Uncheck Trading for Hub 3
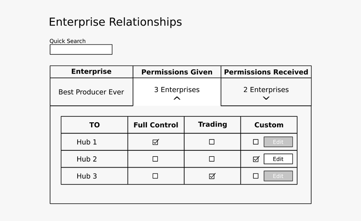Screen dimensions: 361x221 coord(212,176)
